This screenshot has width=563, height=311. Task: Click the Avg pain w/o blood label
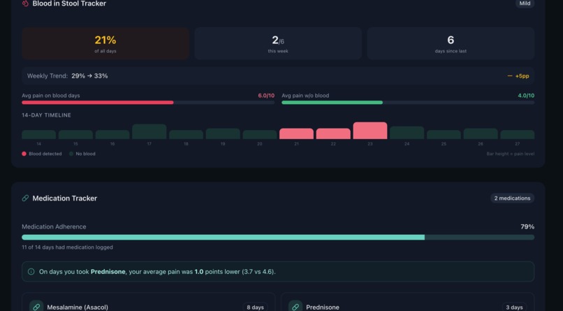[x=305, y=96]
